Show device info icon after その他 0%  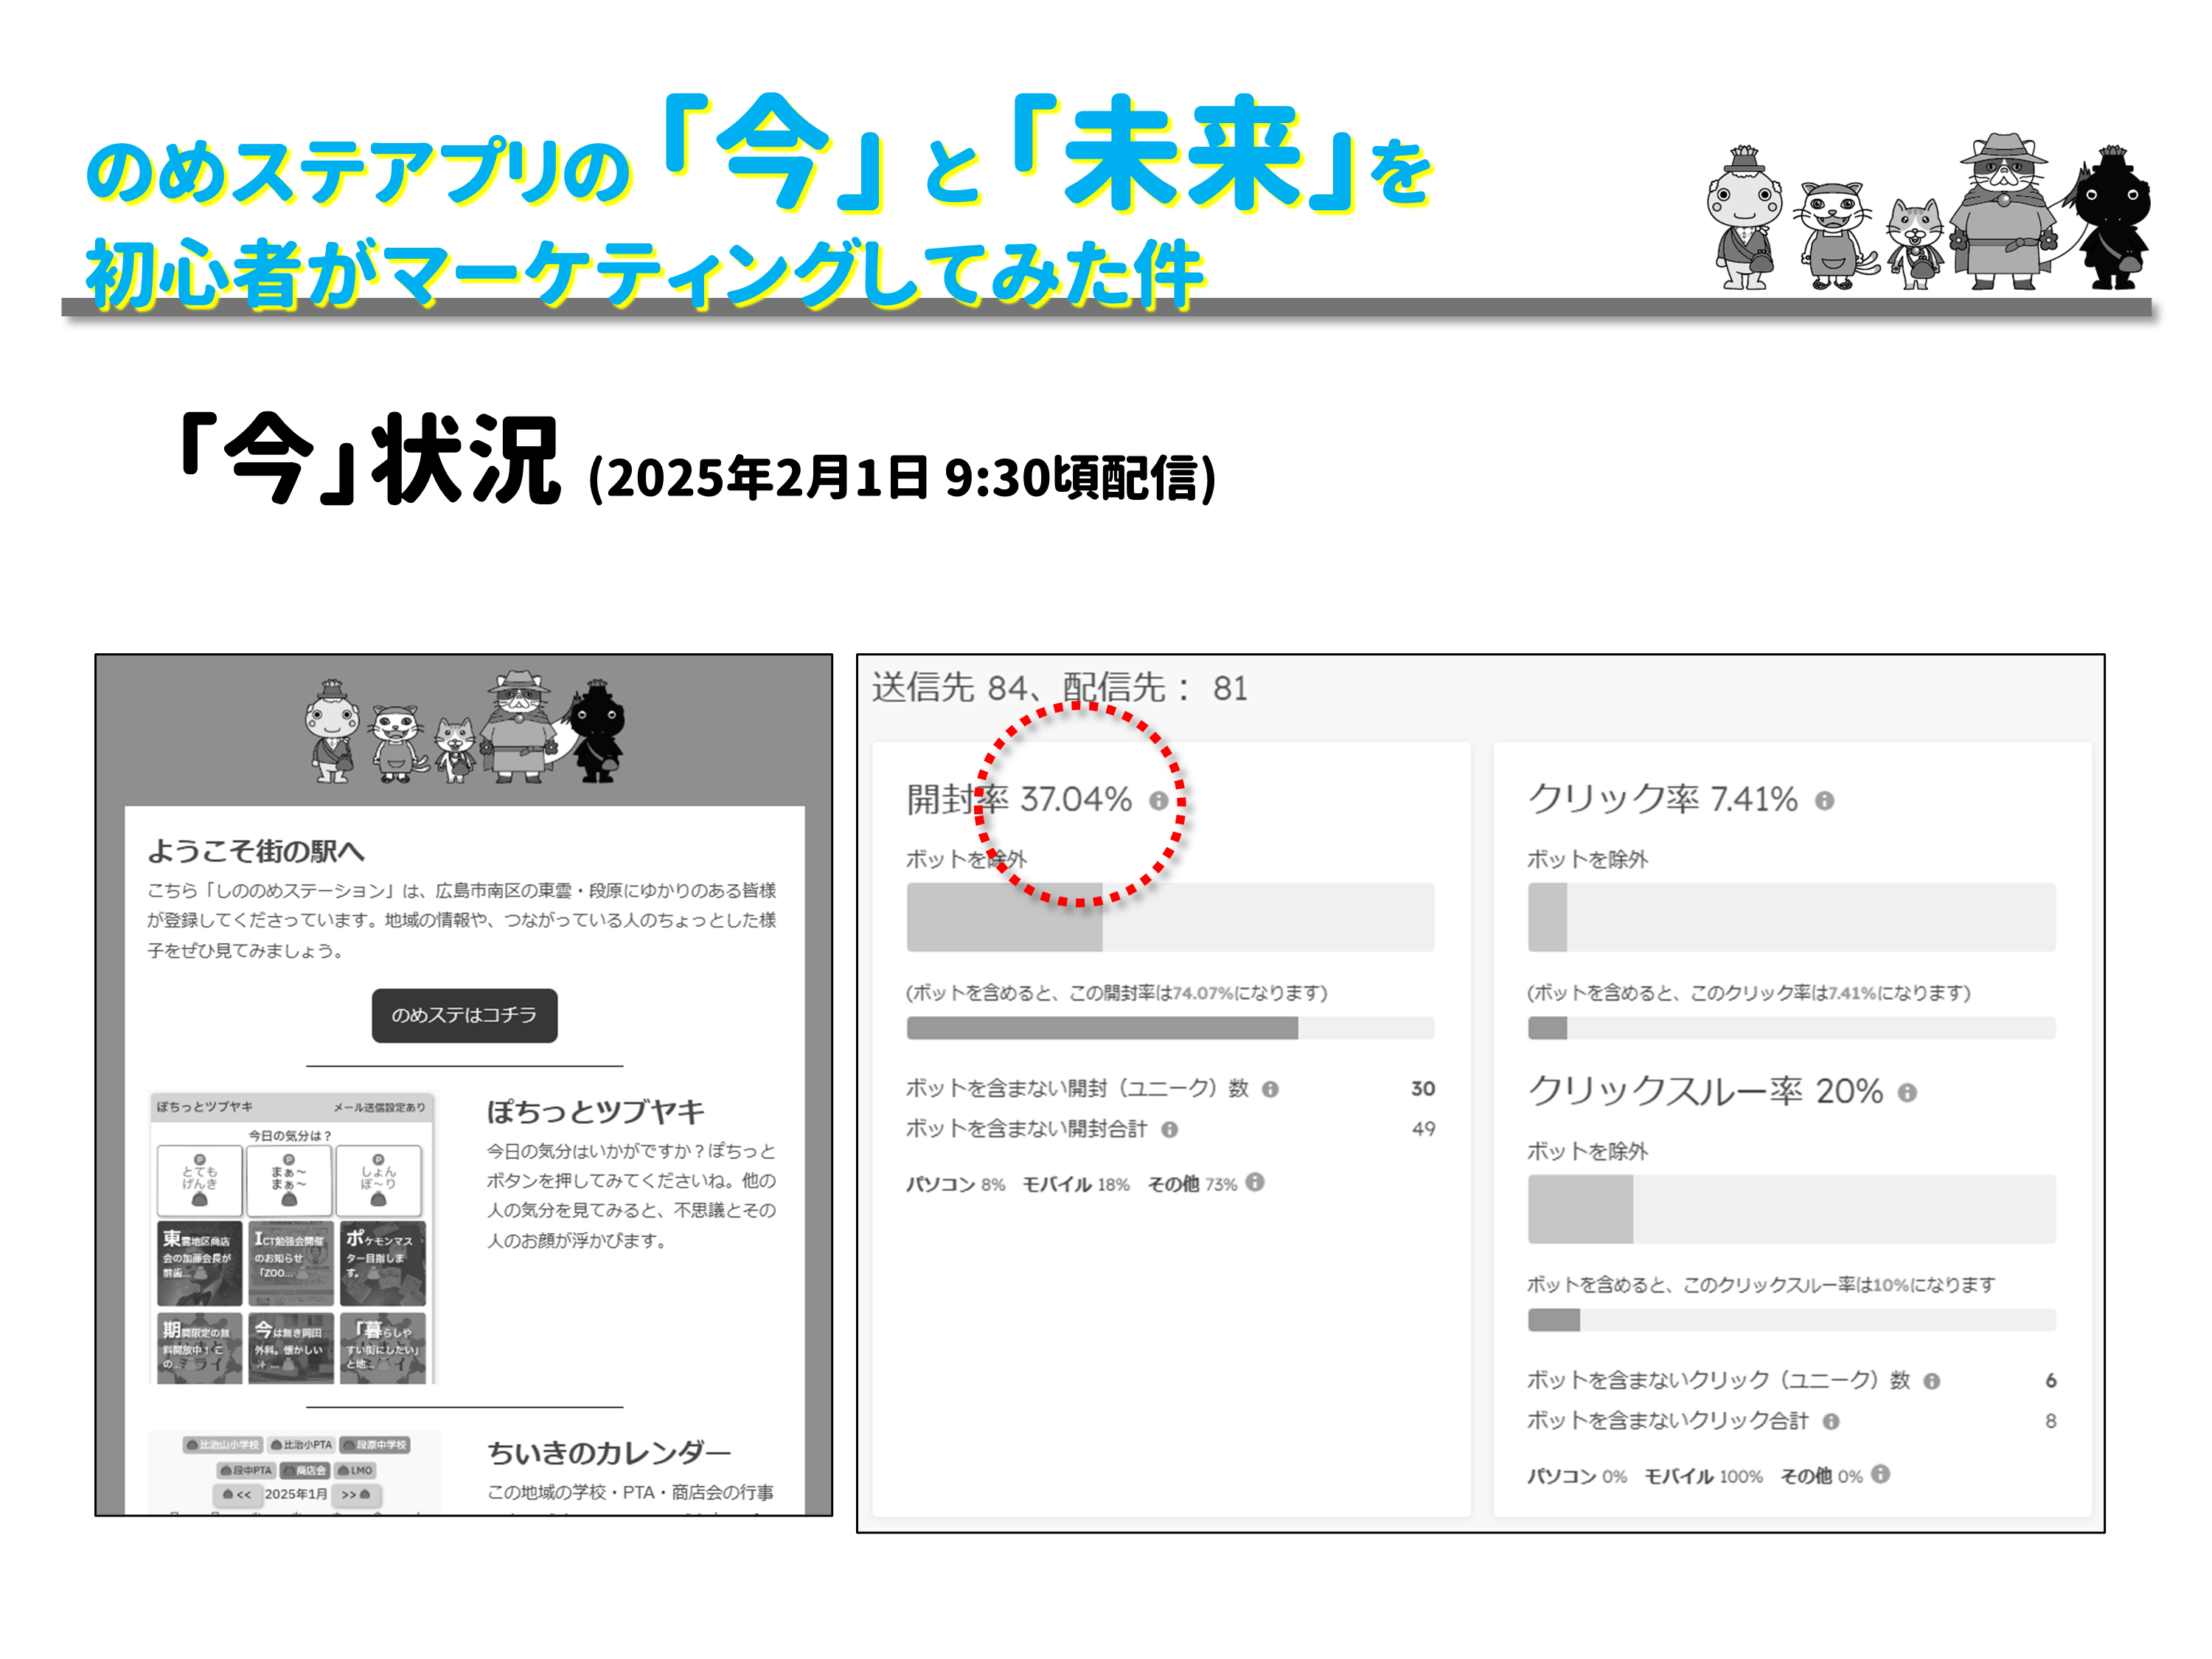[x=1880, y=1474]
